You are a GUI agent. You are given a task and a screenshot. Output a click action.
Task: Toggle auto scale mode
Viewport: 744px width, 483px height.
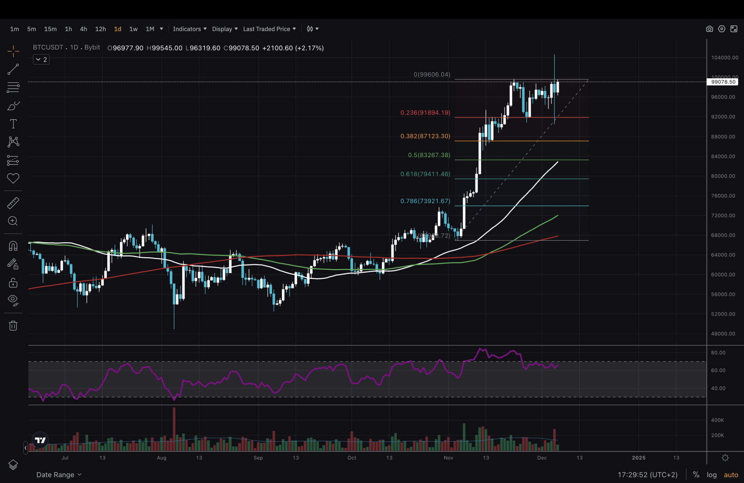tap(731, 475)
